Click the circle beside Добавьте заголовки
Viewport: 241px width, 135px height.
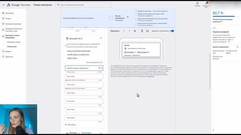tap(136, 11)
